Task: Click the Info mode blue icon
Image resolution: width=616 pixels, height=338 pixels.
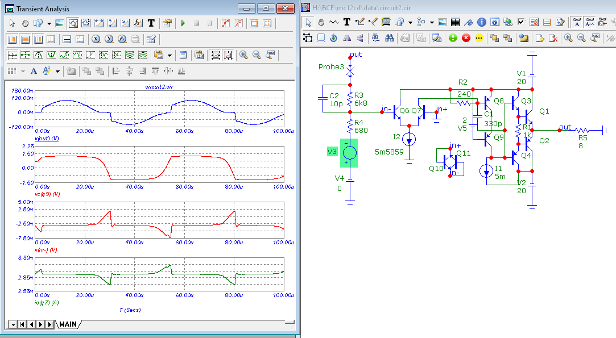Action: pos(481,23)
